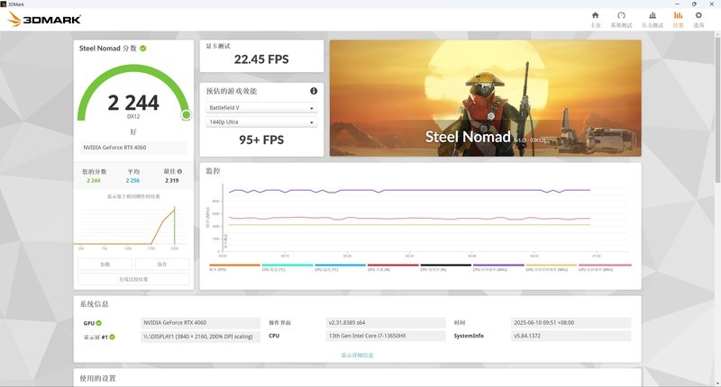721x387 pixels.
Task: Toggle the 帧率 (FPS) orange legend item
Action: (234, 267)
